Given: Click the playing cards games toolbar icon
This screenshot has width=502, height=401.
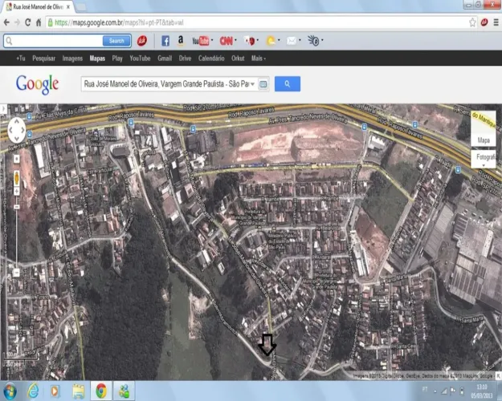Looking at the screenshot, I should [250, 41].
